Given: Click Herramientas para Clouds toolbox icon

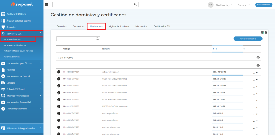Looking at the screenshot, I should tap(3, 63).
